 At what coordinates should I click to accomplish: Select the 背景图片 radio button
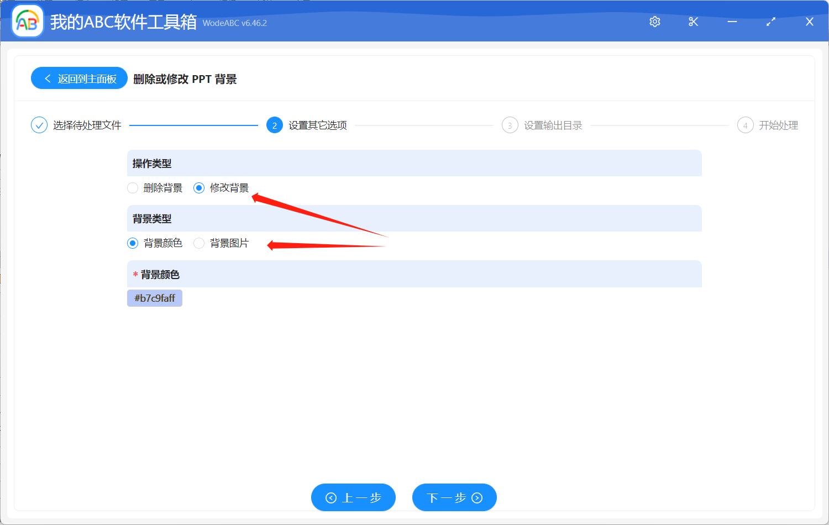(x=199, y=243)
